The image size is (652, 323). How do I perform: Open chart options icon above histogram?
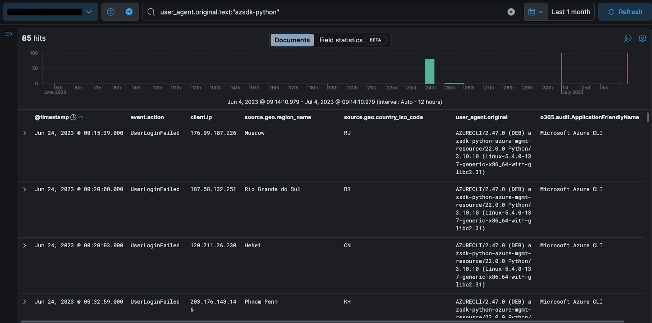click(x=628, y=38)
